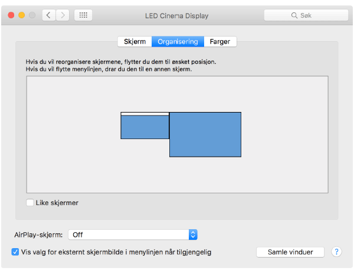Click the forward navigation arrow

[x=63, y=15]
